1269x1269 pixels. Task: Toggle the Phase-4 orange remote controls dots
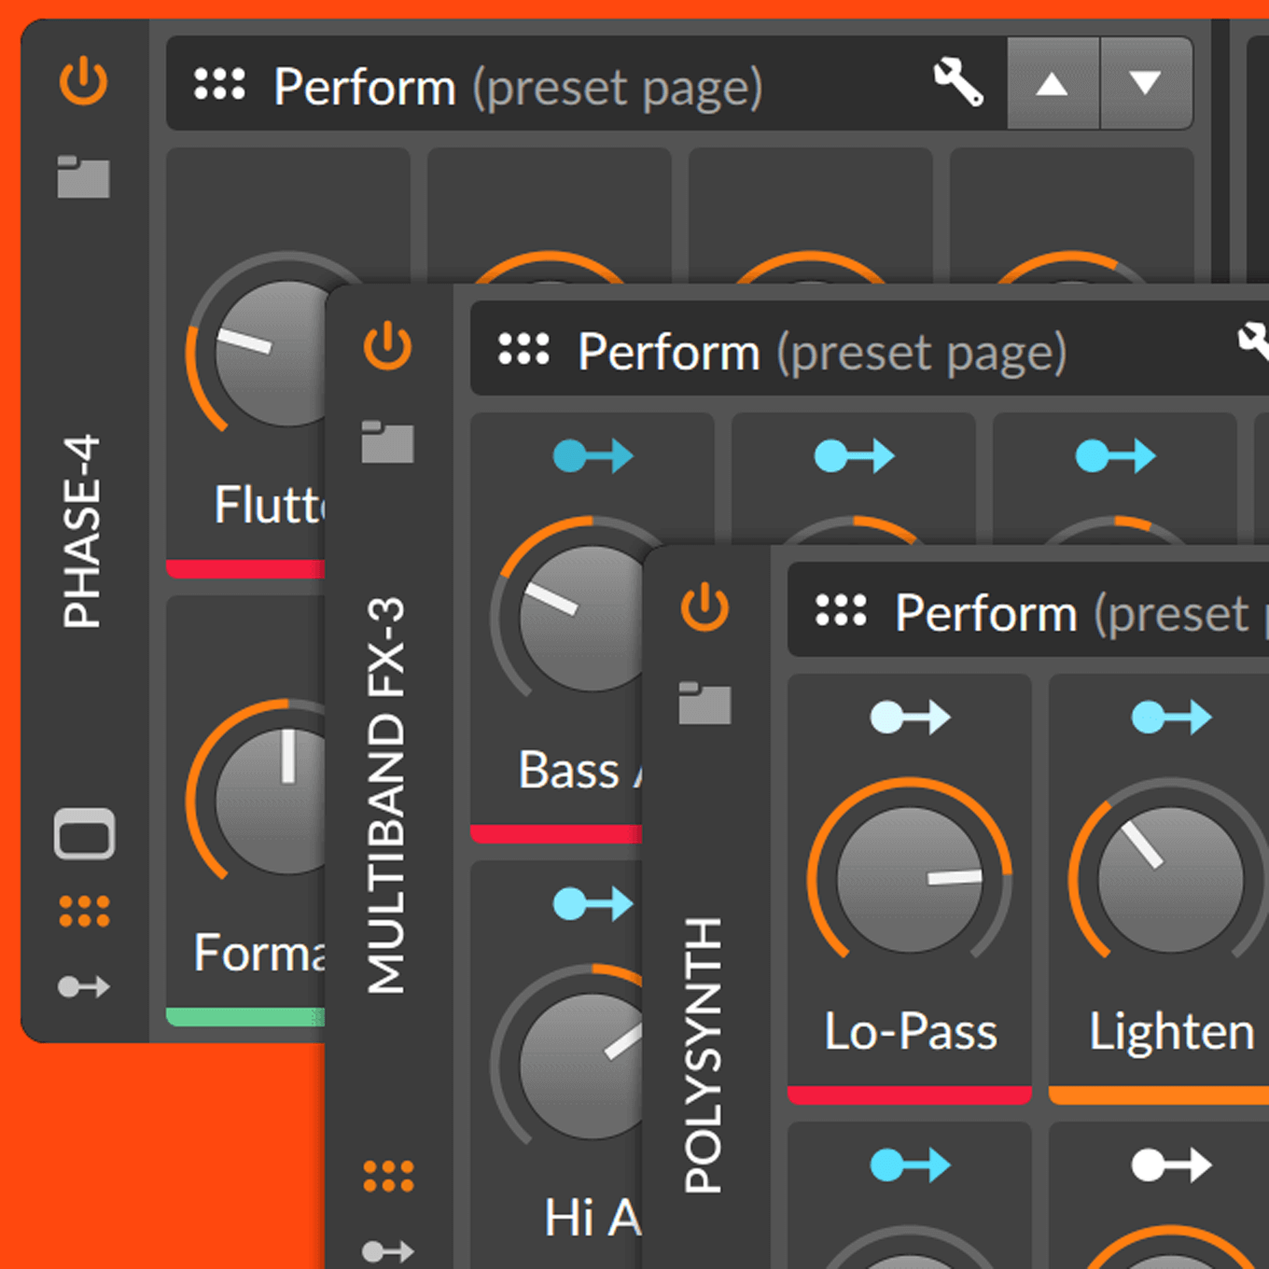[85, 912]
